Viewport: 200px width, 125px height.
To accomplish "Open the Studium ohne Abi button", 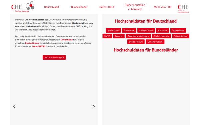I will (x=161, y=36).
